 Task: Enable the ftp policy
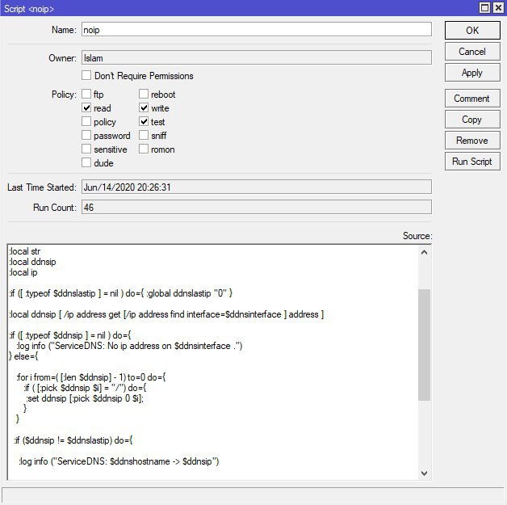pyautogui.click(x=86, y=94)
